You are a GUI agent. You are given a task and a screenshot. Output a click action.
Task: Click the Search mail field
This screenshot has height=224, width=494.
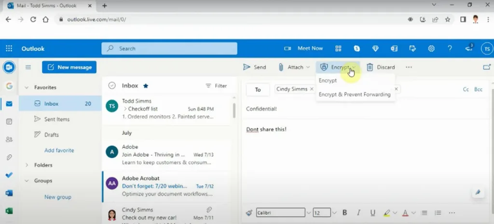point(169,48)
